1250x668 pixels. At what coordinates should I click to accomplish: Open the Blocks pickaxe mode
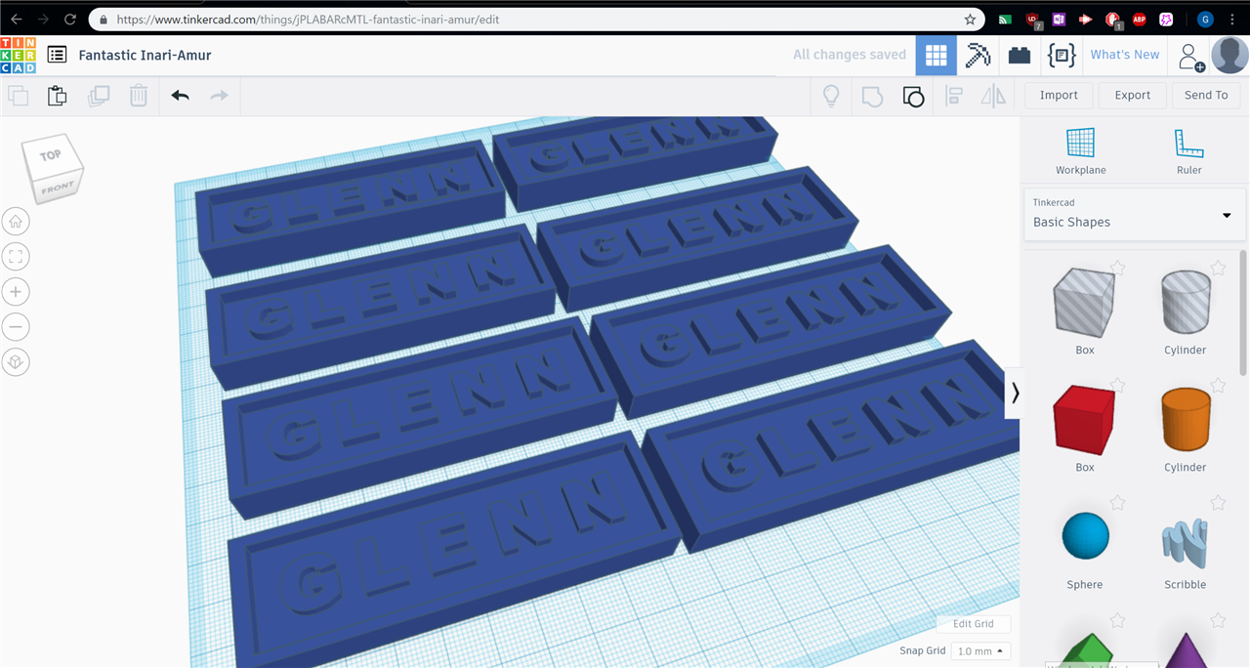tap(978, 56)
